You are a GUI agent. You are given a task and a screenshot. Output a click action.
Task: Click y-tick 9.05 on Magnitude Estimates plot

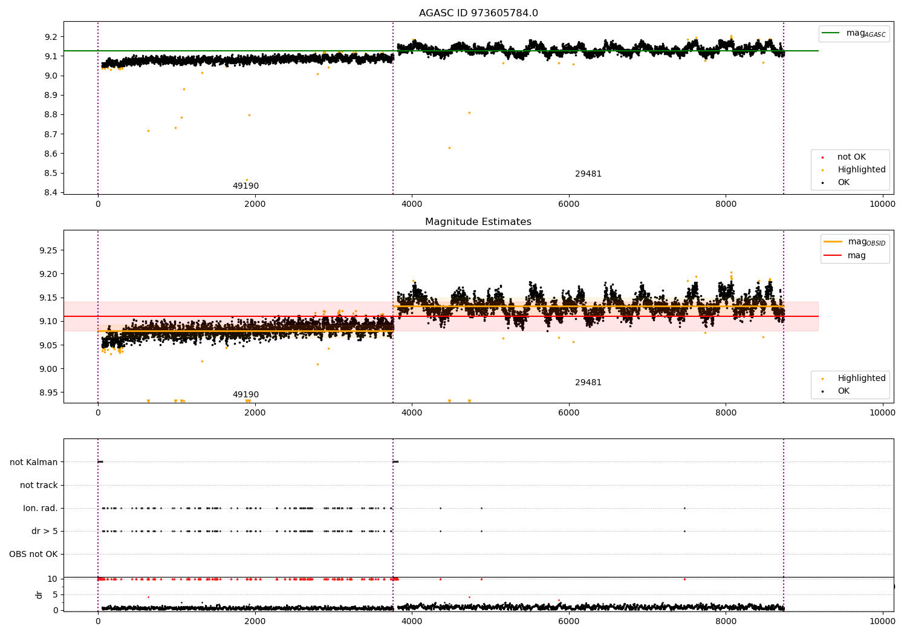[x=48, y=345]
